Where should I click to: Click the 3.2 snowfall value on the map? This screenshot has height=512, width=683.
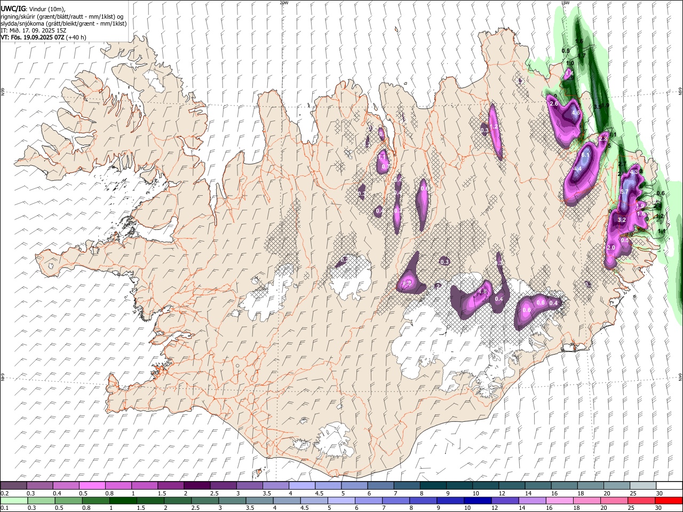point(622,220)
